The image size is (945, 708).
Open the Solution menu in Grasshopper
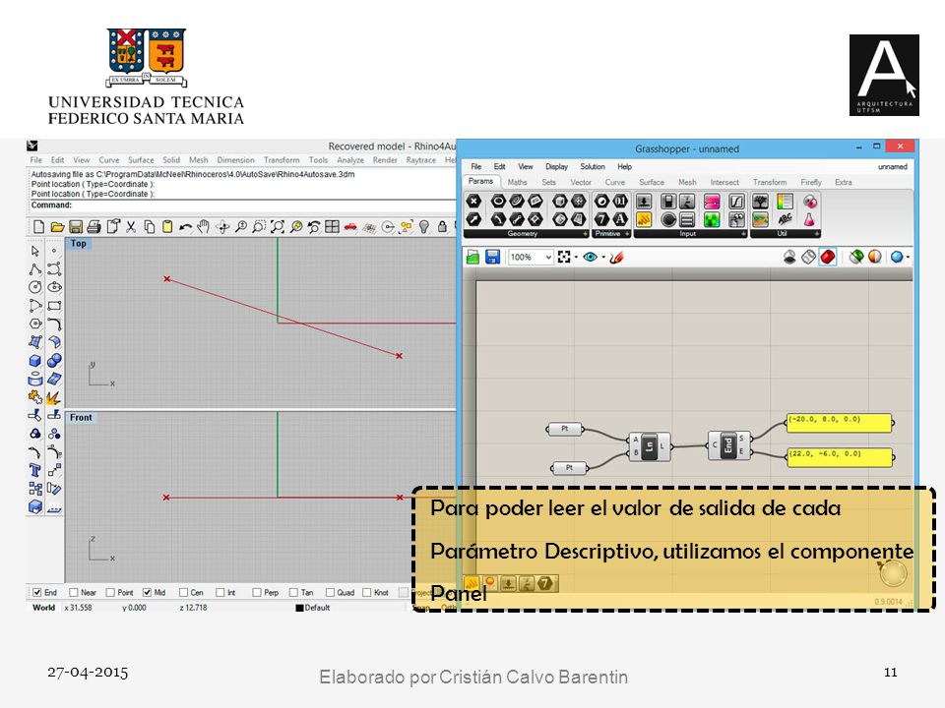593,167
